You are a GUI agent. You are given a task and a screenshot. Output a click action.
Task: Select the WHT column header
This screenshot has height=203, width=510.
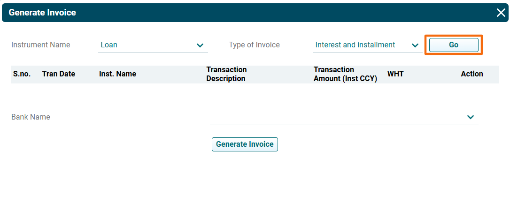(x=395, y=74)
